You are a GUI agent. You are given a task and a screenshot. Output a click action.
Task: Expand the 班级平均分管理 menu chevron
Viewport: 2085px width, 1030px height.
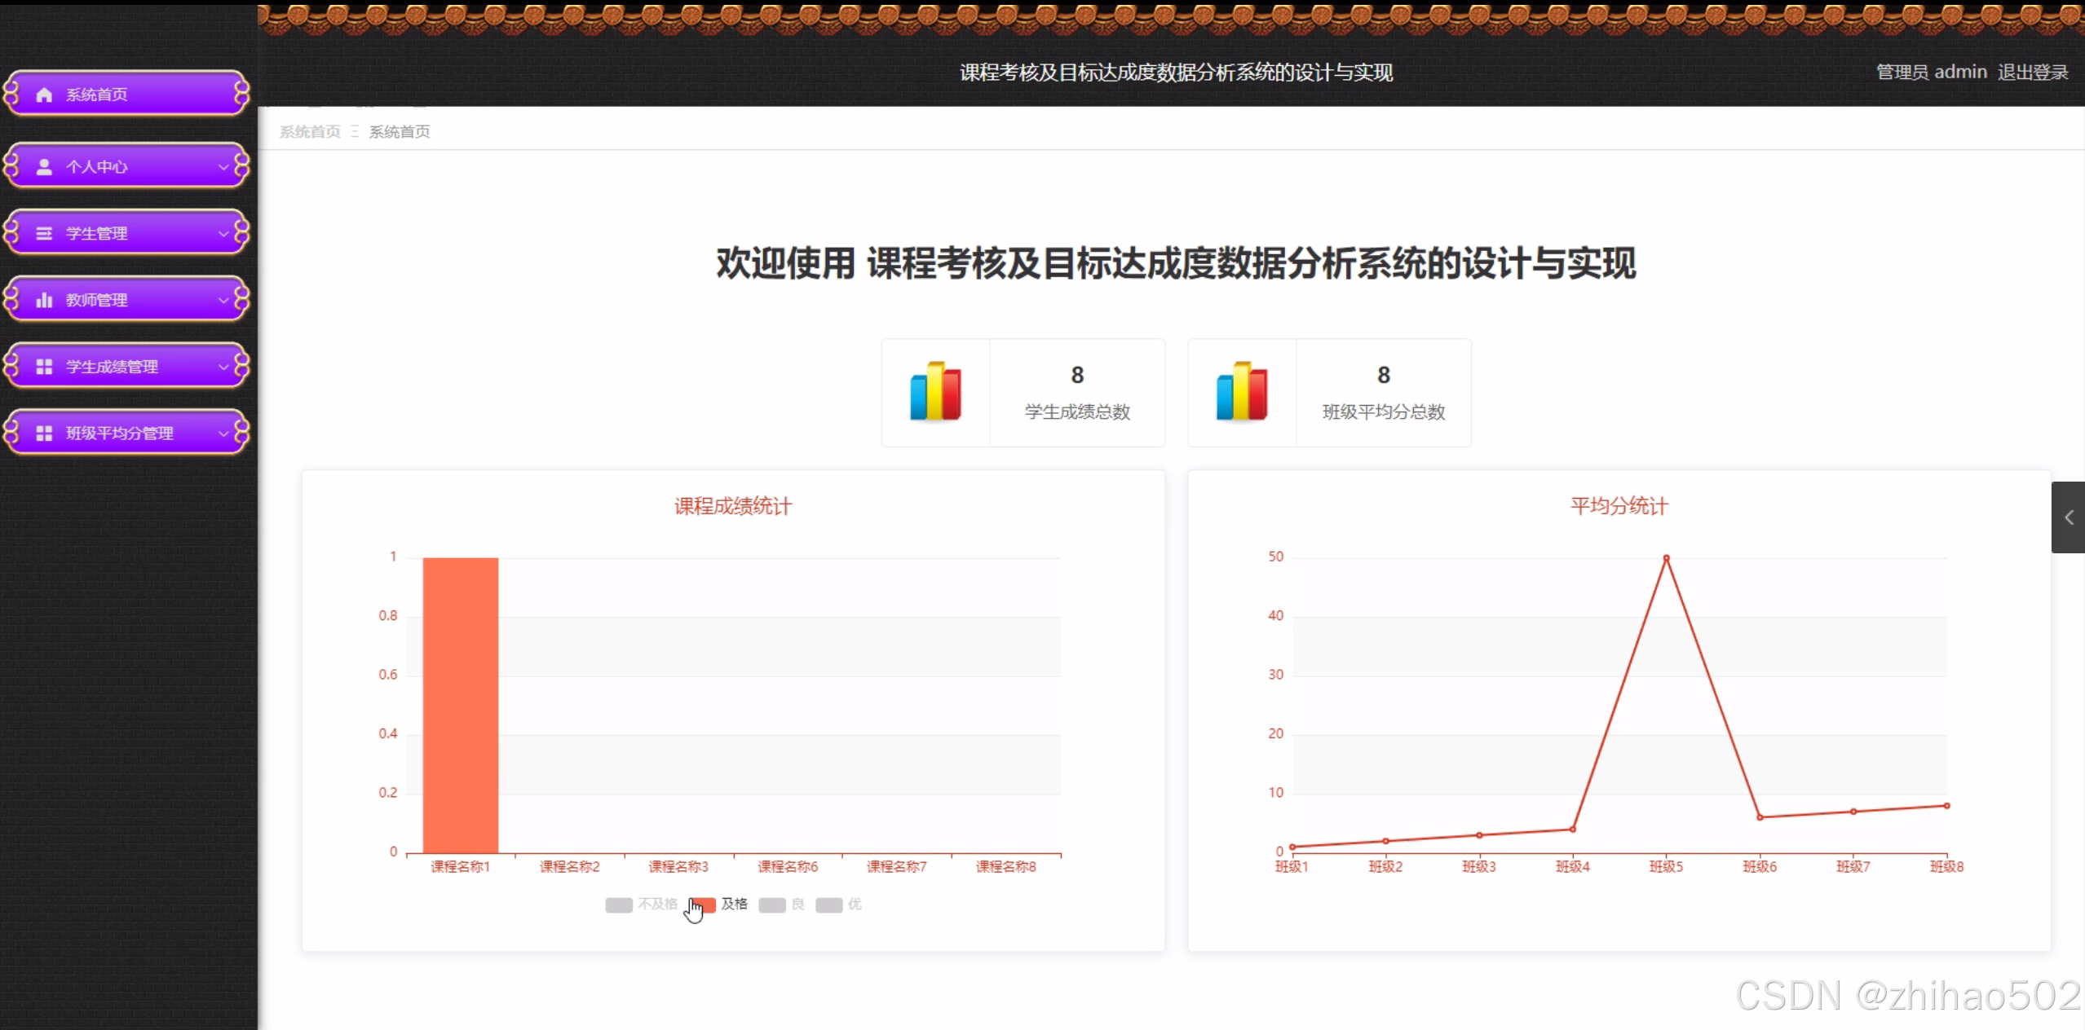pyautogui.click(x=223, y=434)
